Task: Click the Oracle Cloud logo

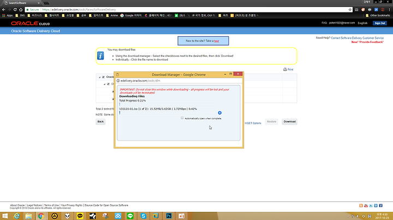Action: 31,23
